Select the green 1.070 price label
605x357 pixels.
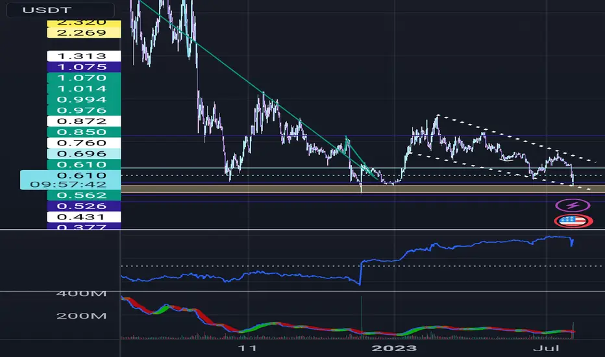click(84, 78)
